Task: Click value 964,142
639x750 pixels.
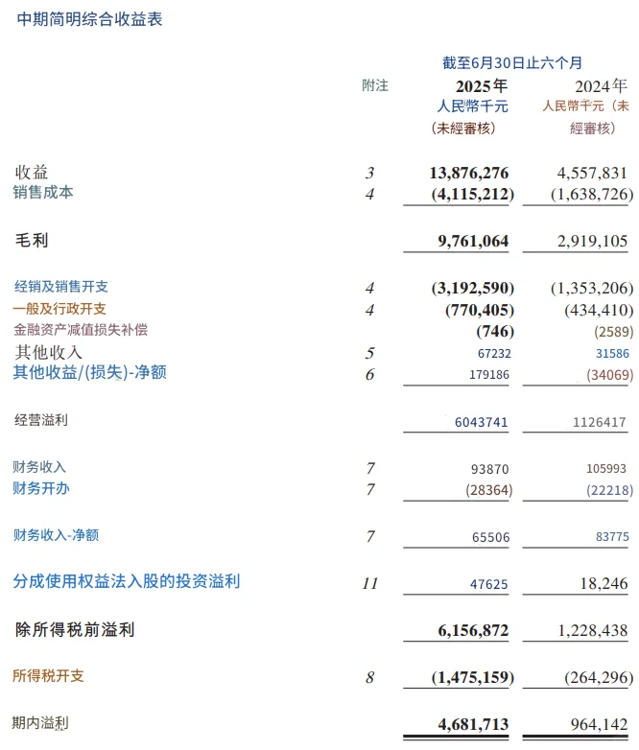Action: pos(600,724)
